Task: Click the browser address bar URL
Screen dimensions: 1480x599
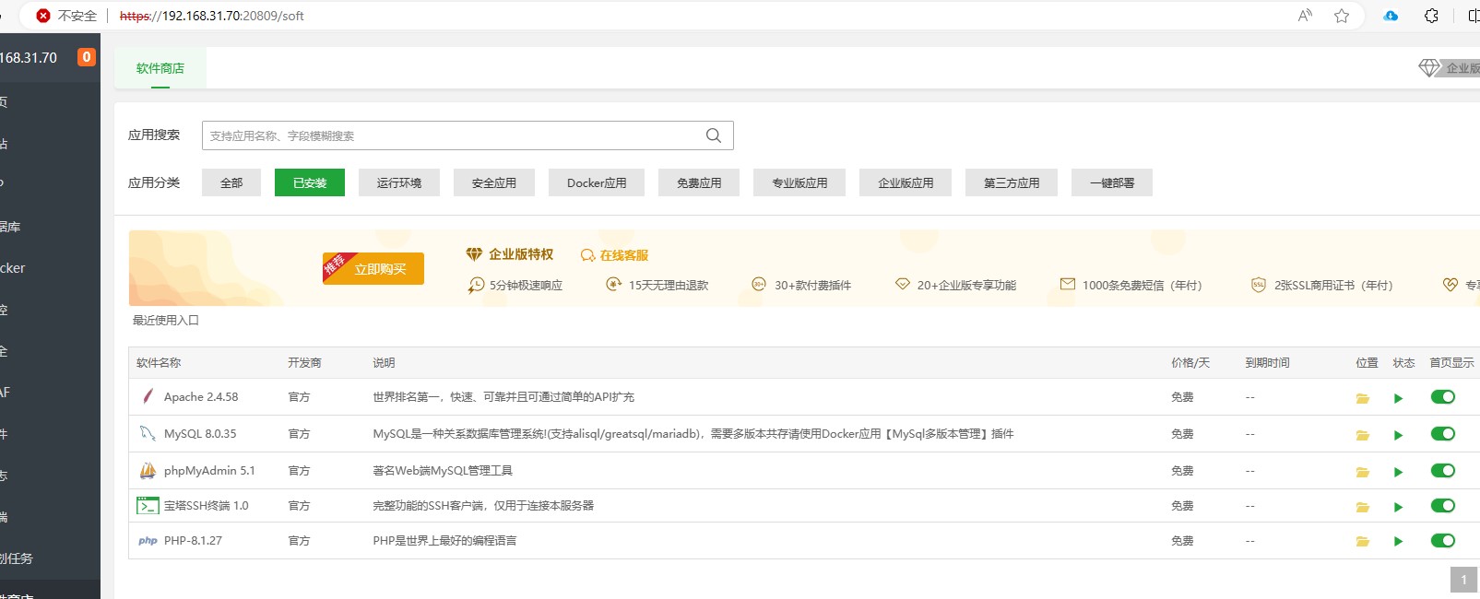Action: [212, 16]
